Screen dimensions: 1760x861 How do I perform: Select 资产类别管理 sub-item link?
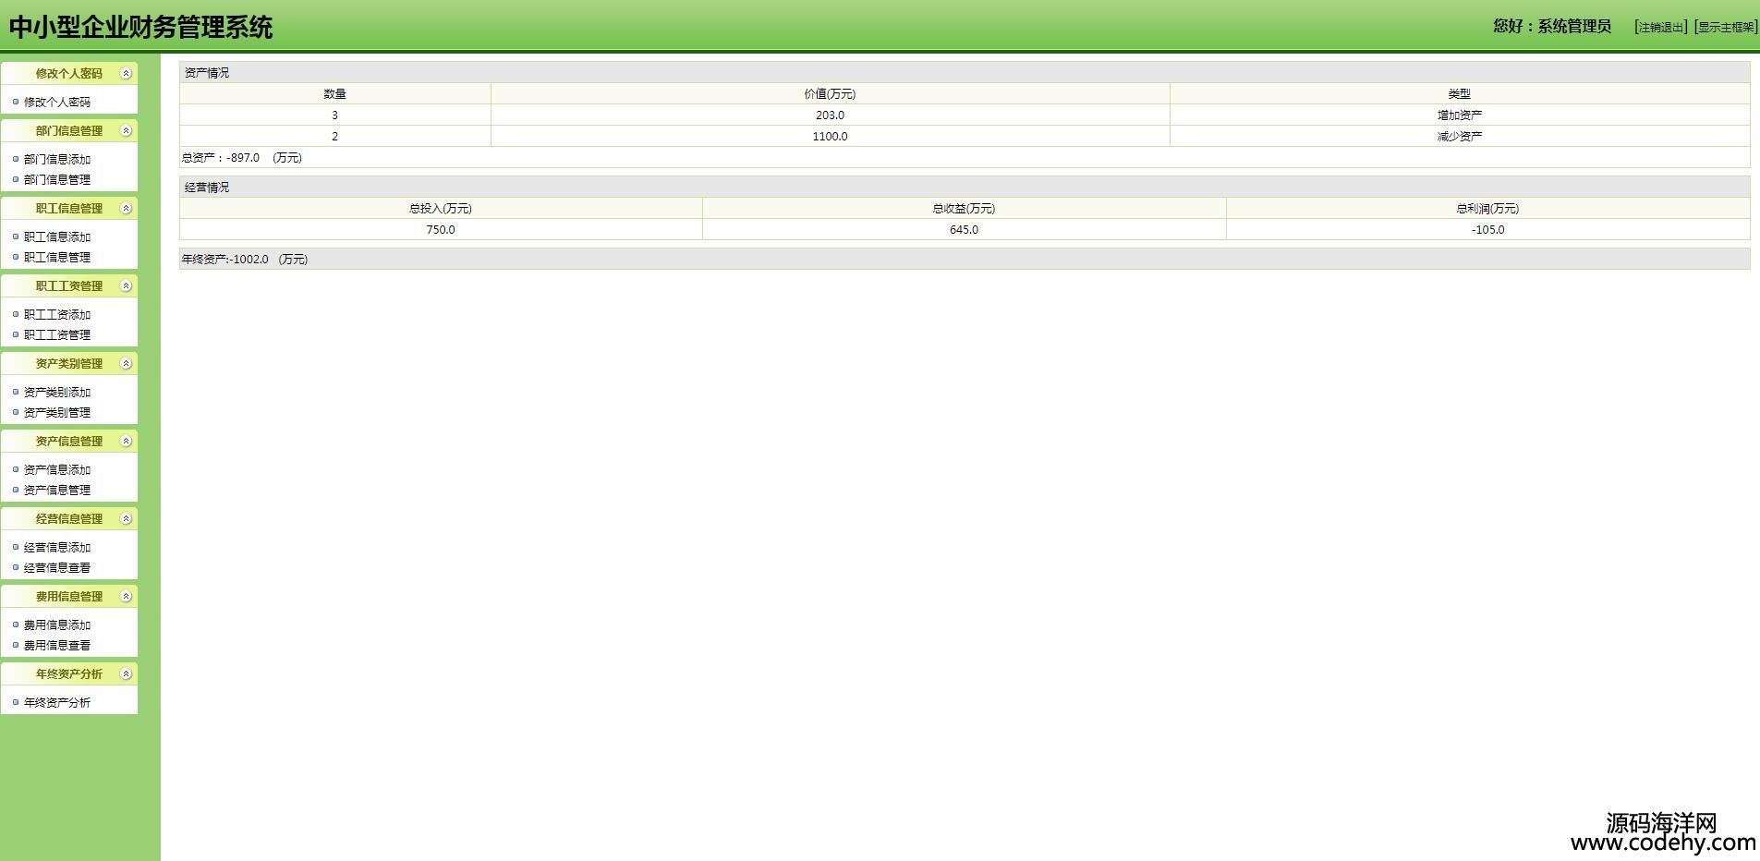coord(57,413)
